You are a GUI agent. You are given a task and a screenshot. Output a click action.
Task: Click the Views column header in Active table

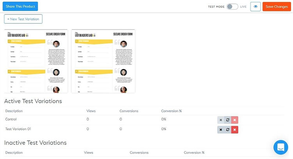(91, 111)
